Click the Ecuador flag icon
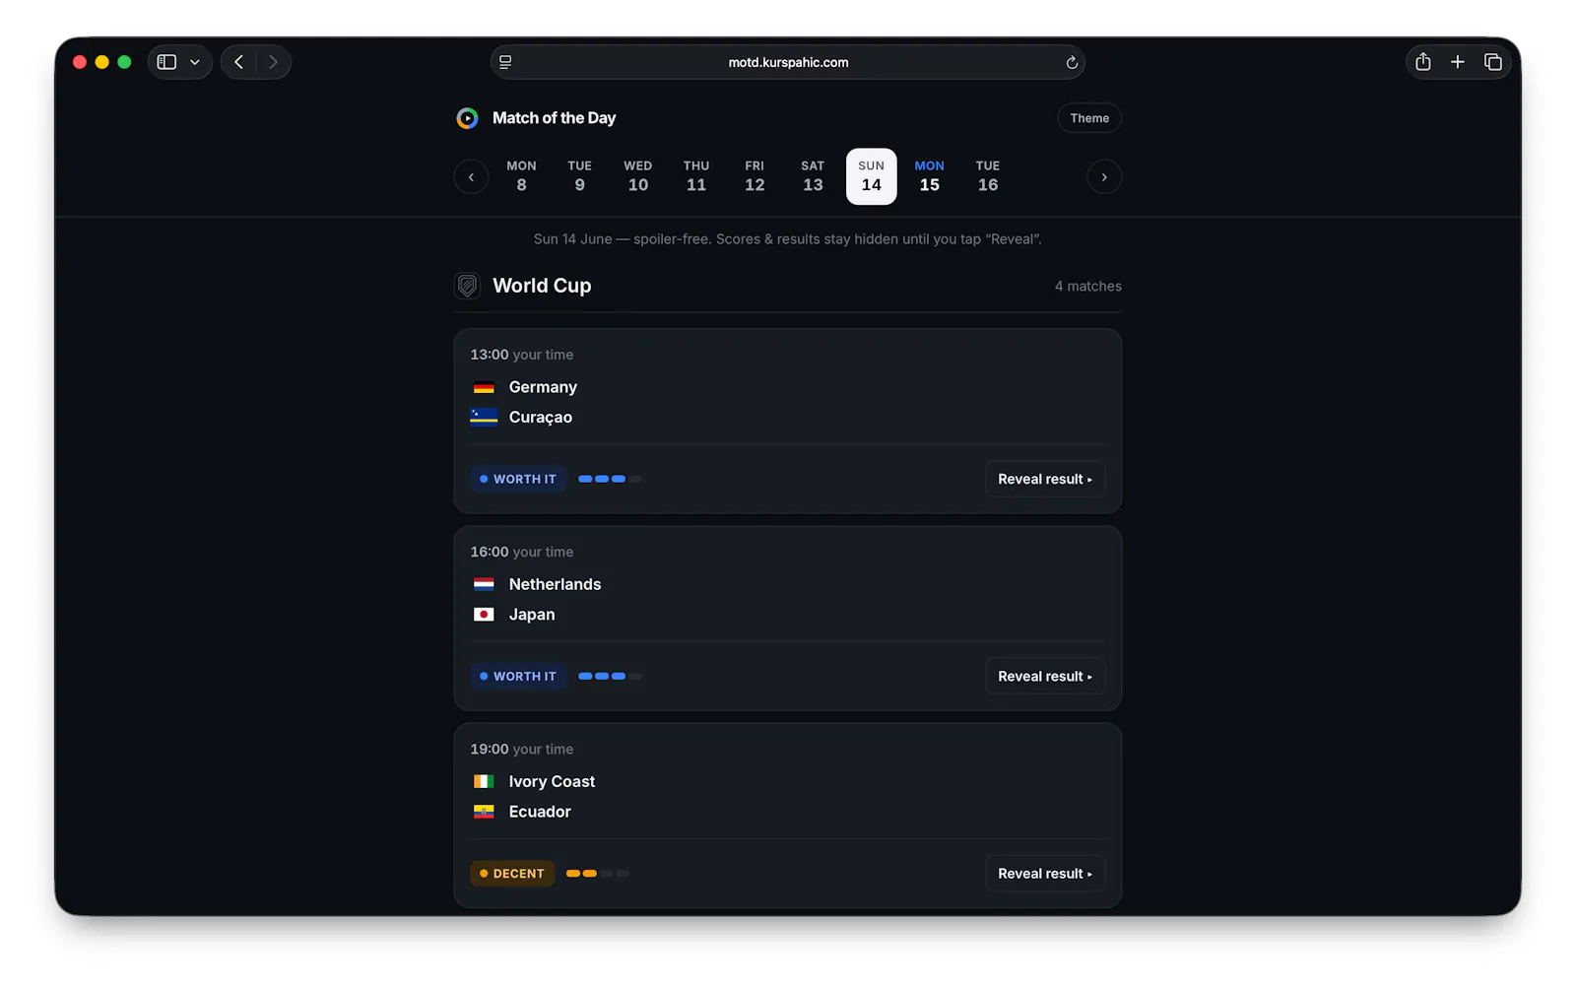 [x=484, y=812]
